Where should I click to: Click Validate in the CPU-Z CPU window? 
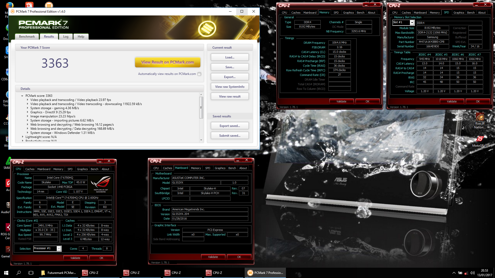pyautogui.click(x=75, y=258)
